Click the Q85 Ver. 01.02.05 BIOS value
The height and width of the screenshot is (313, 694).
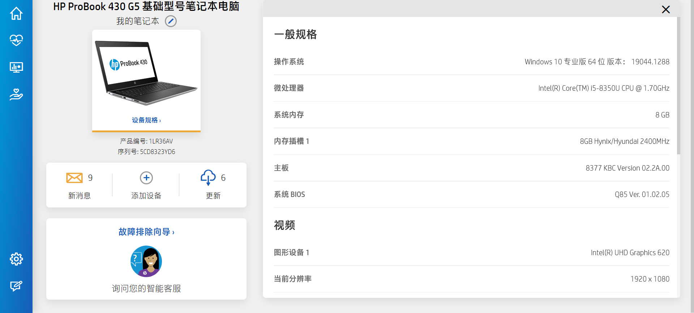(x=642, y=194)
